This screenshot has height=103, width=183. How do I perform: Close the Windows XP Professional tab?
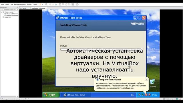coord(46,8)
